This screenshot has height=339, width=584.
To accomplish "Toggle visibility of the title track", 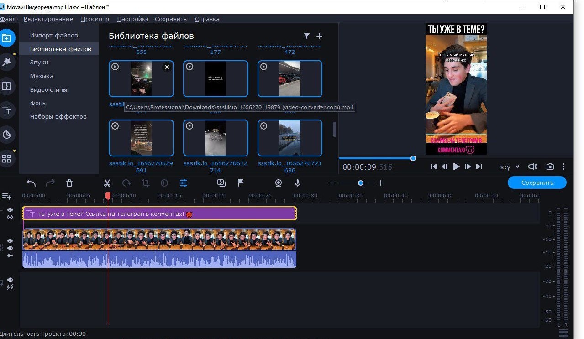I will (10, 210).
